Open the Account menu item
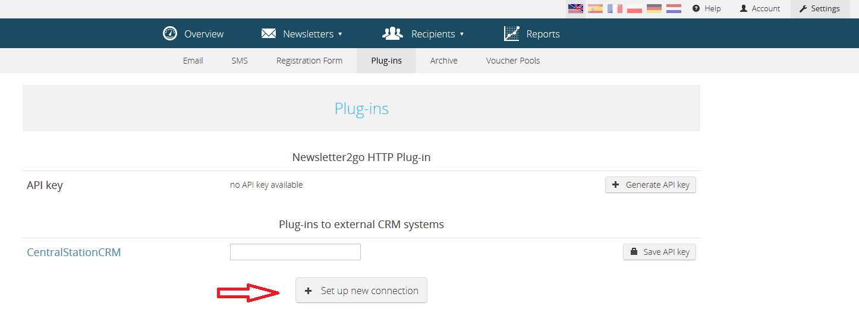 760,8
